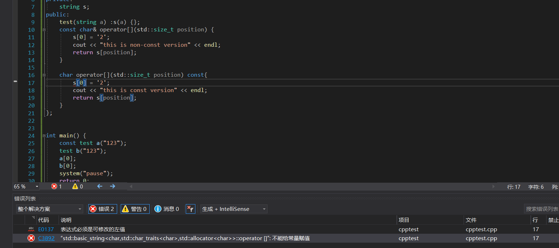
Task: Click IntelliSense squiggle icon beside E0137
Action: pos(31,229)
